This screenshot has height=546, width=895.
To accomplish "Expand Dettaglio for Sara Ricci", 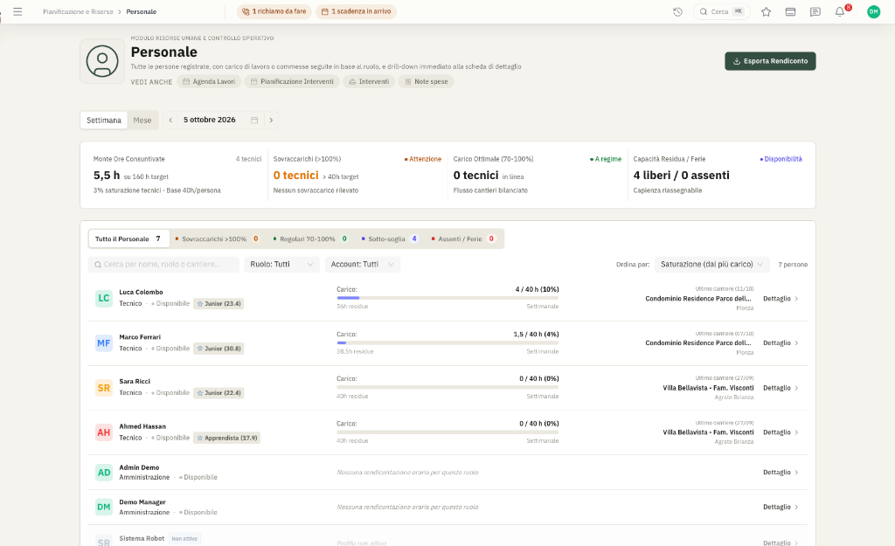I will coord(781,388).
